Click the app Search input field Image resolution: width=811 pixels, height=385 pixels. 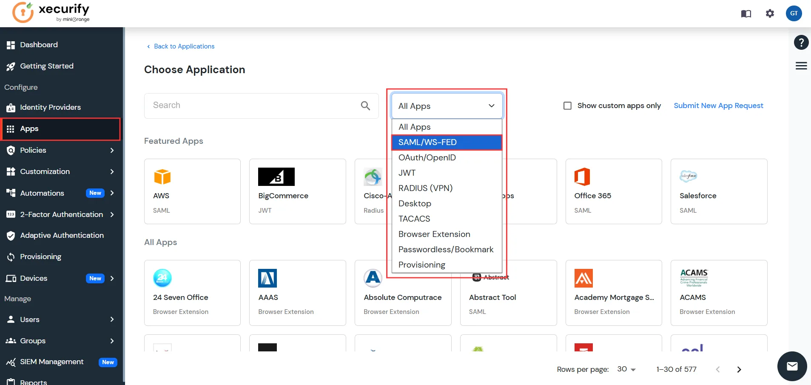(x=261, y=106)
